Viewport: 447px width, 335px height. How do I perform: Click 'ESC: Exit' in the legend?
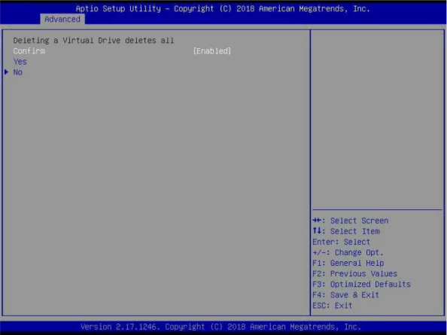[333, 306]
